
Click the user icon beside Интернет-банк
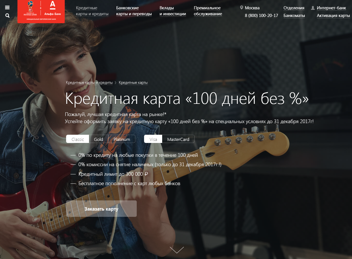(x=313, y=8)
